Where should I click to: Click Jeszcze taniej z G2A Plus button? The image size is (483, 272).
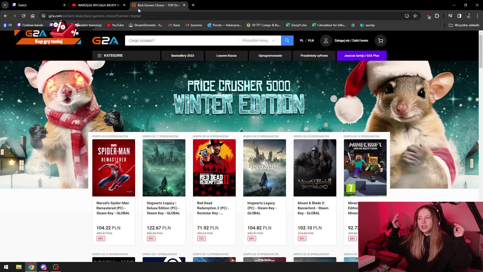(361, 56)
